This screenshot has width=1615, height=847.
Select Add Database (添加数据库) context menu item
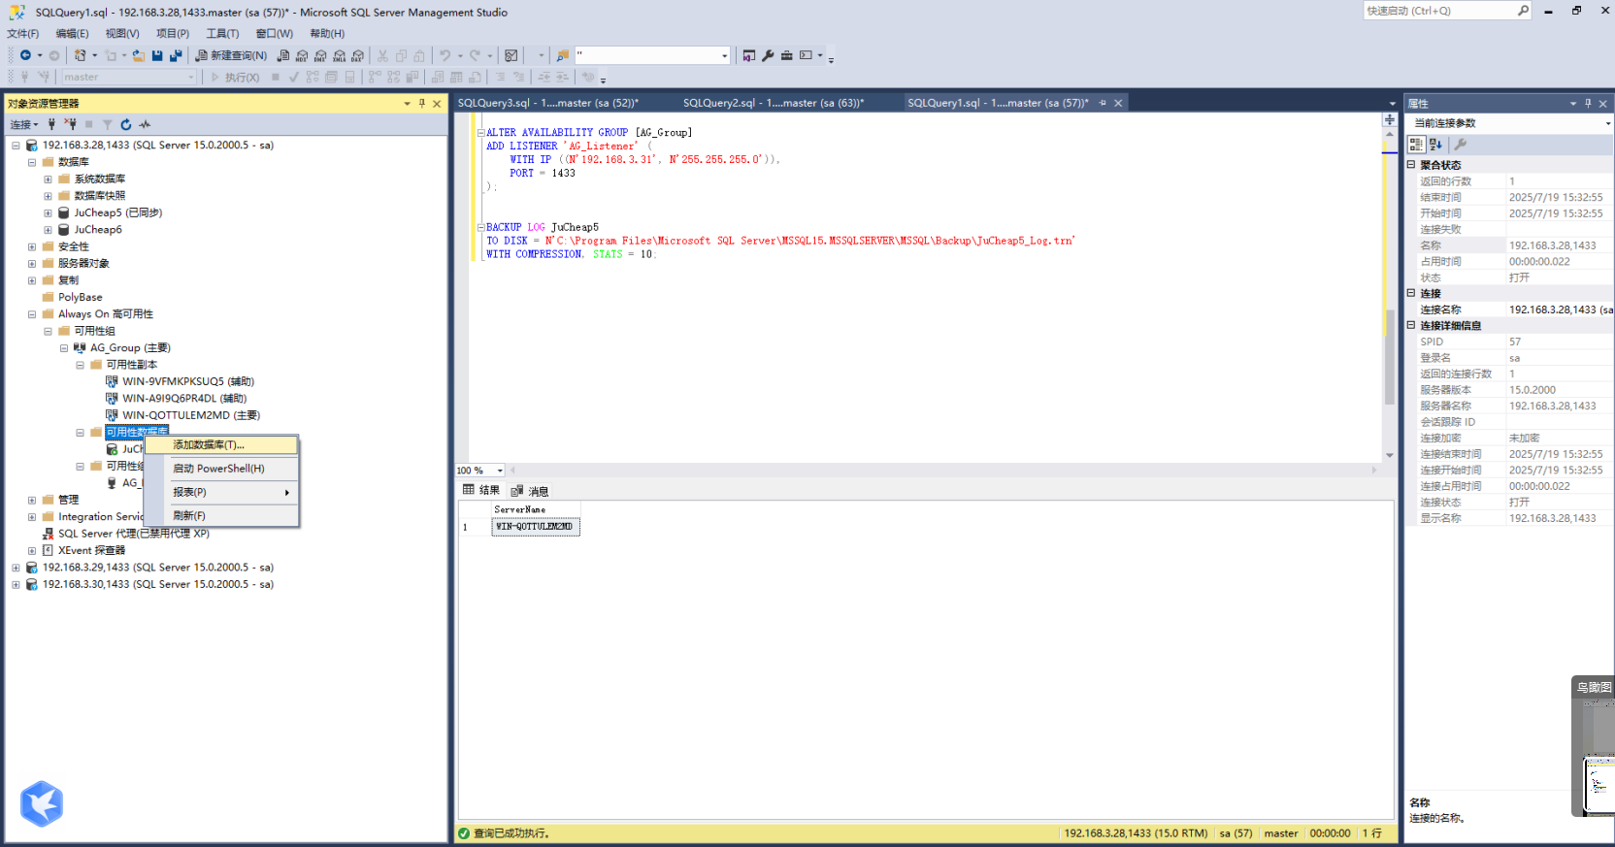coord(221,444)
